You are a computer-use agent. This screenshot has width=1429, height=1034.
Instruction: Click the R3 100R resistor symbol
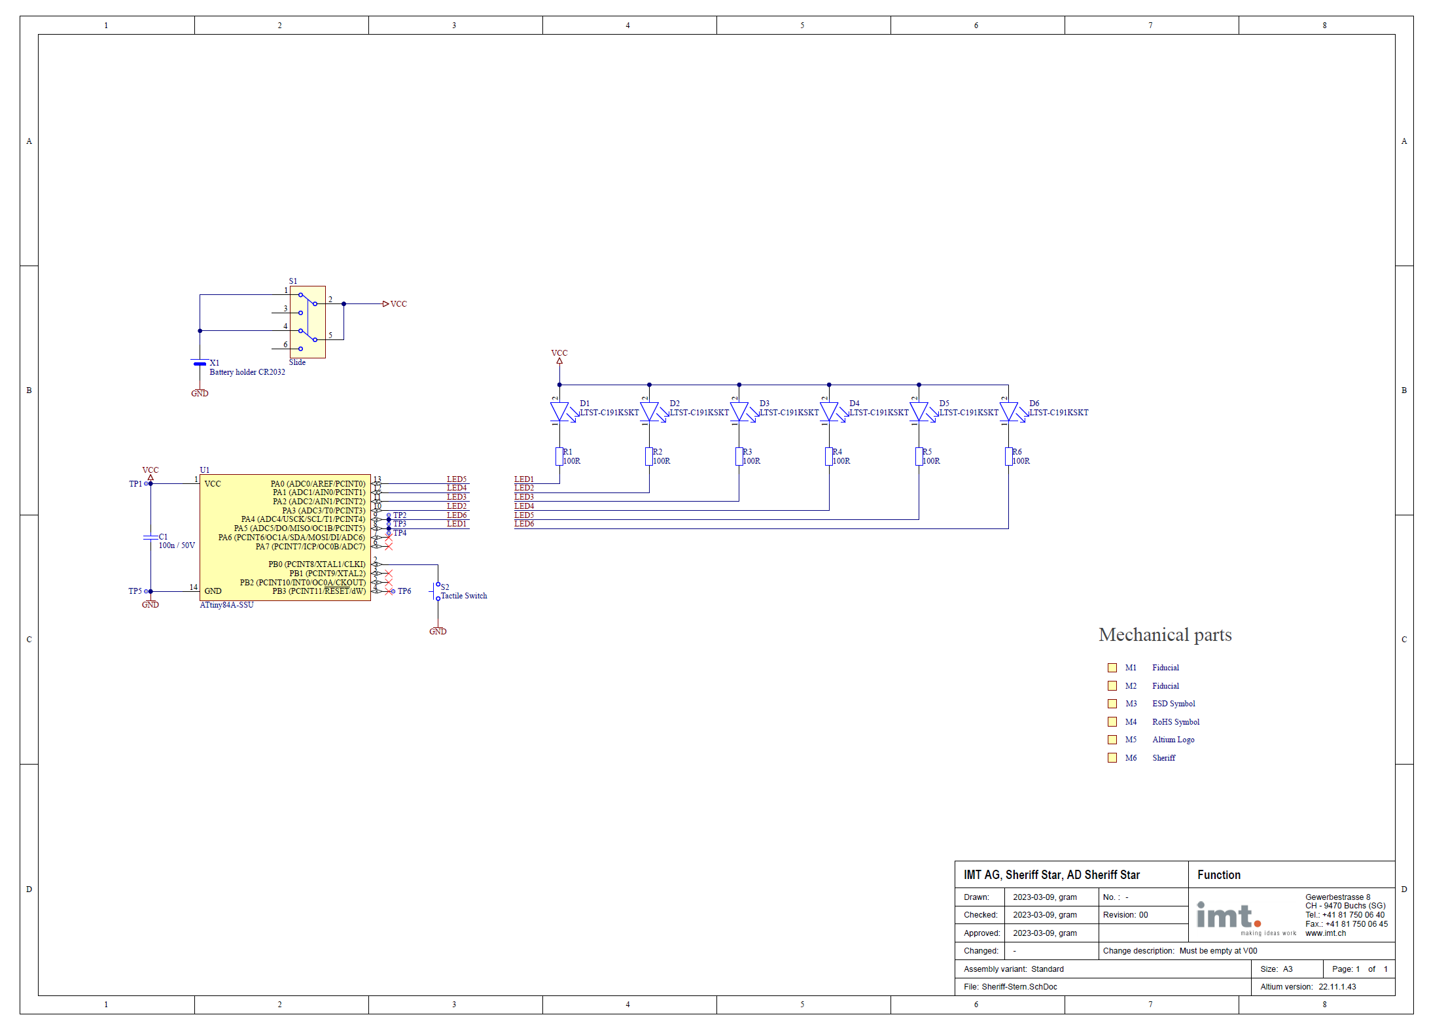(739, 457)
